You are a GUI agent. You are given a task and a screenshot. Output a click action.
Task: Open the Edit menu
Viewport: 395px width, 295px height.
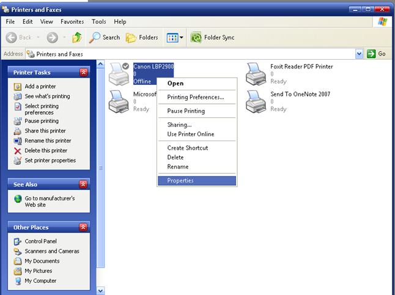point(28,21)
